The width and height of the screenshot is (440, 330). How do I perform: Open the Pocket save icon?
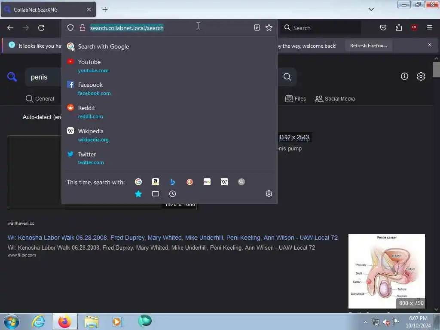[383, 27]
